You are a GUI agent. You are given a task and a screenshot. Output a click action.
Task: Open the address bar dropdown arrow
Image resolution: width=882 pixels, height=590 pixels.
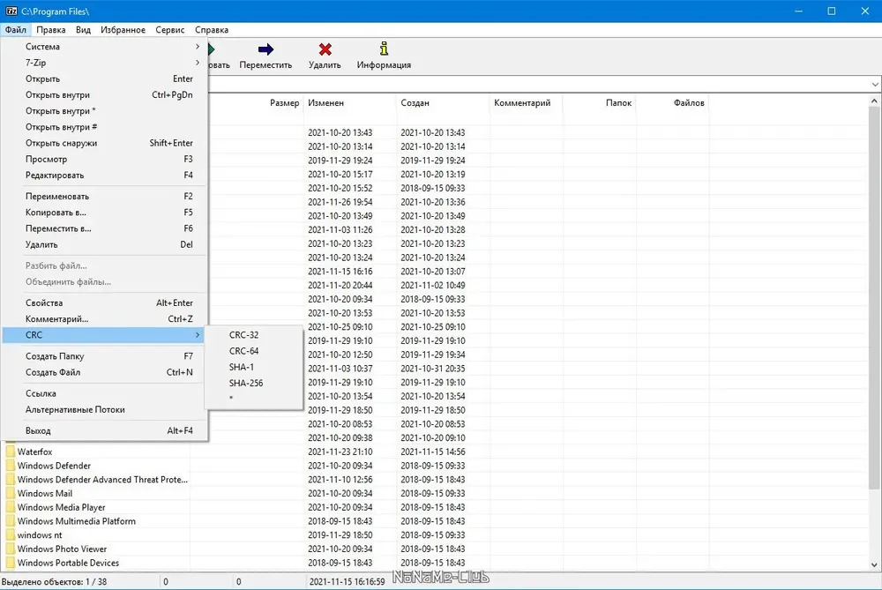(x=875, y=85)
